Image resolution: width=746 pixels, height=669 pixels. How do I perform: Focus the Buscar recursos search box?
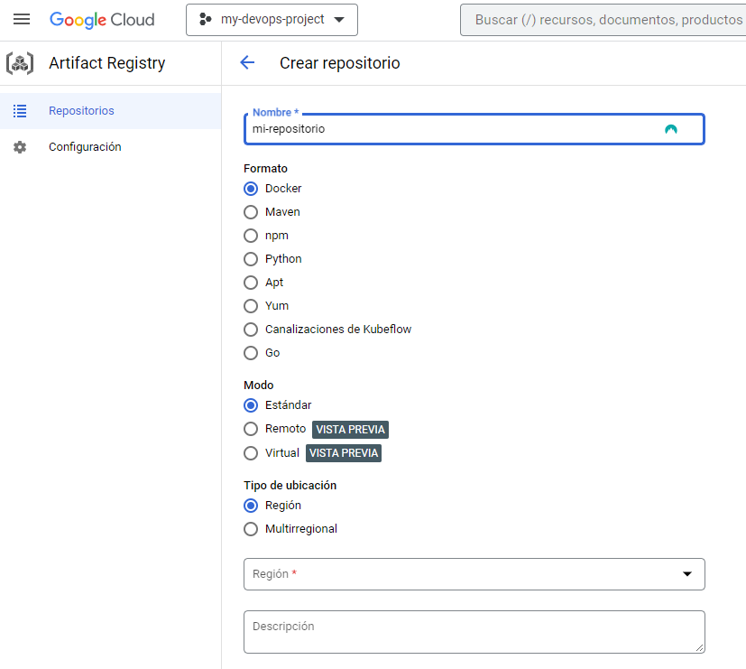[x=603, y=20]
